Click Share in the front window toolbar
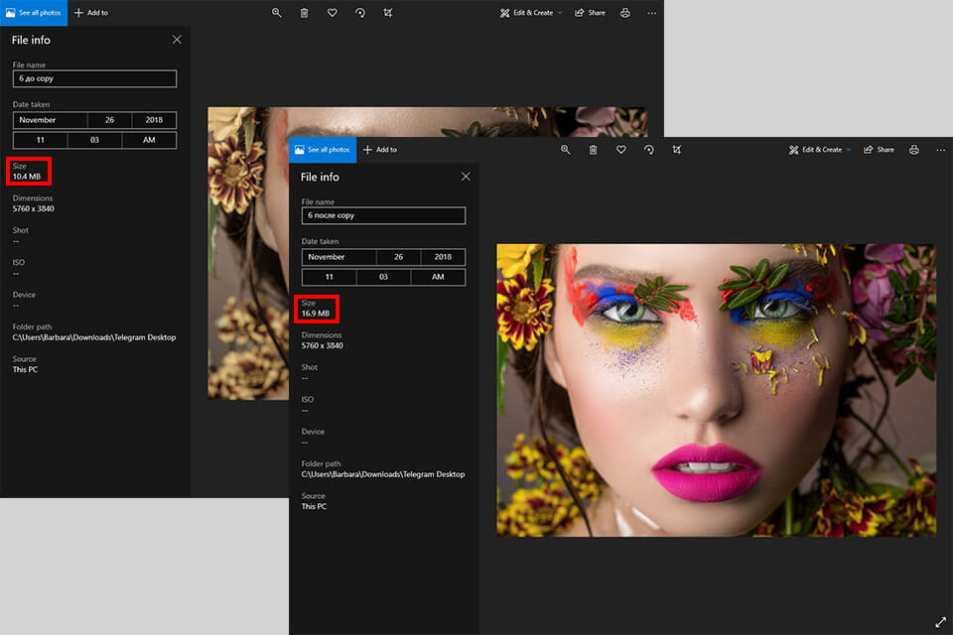This screenshot has height=635, width=953. [879, 150]
